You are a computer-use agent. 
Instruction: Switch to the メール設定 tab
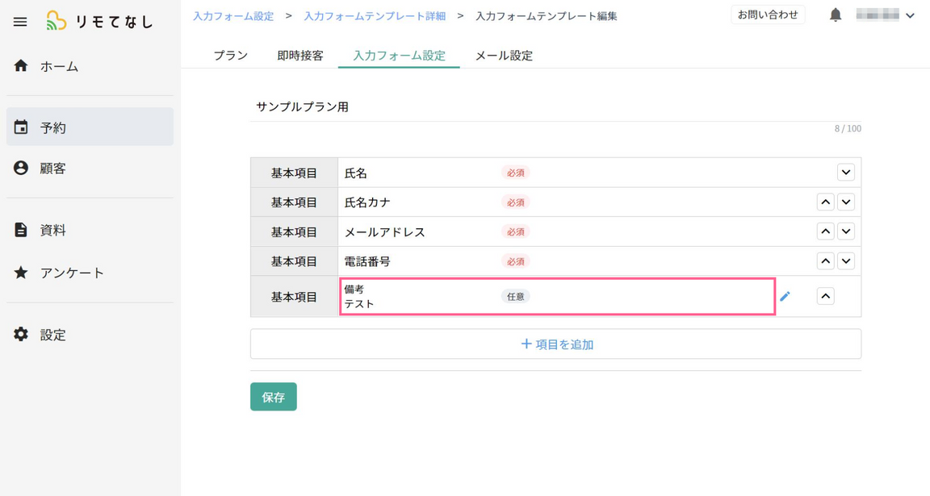[x=504, y=56]
